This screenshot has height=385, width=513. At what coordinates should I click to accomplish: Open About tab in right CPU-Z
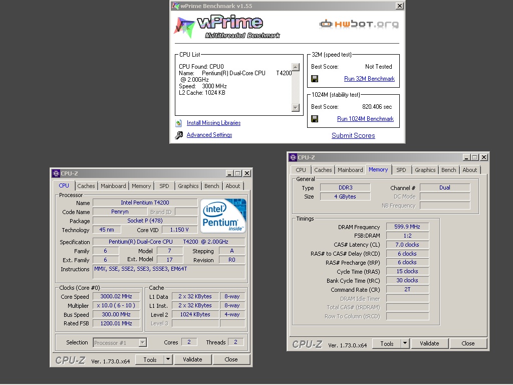[470, 170]
